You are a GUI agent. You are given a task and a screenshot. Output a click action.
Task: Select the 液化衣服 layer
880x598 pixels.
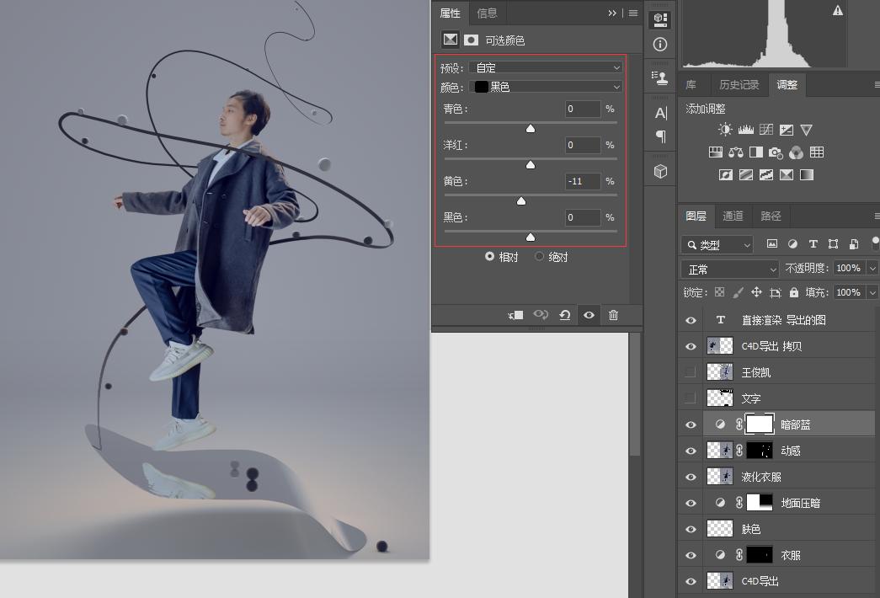pyautogui.click(x=776, y=477)
